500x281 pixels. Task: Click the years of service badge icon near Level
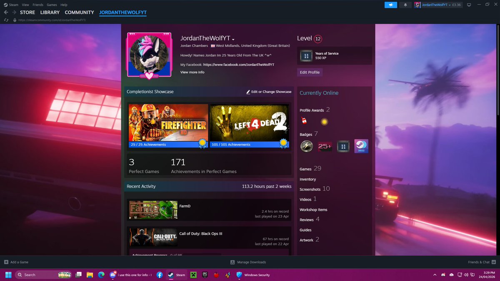point(306,55)
